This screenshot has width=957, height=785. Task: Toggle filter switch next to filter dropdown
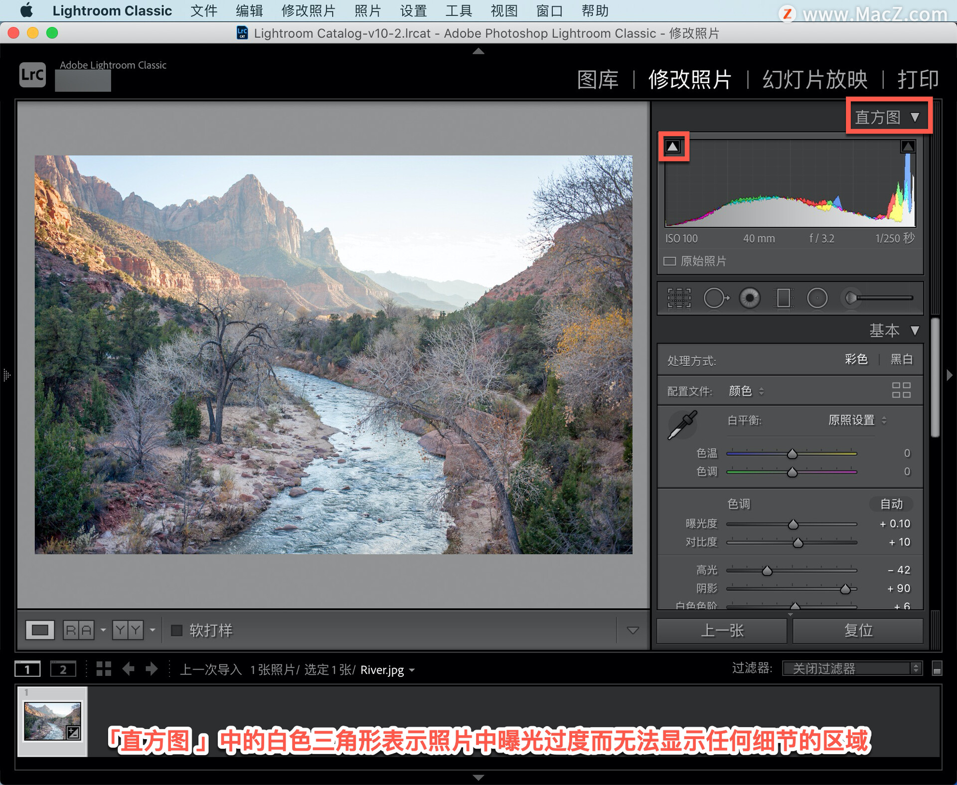[937, 668]
